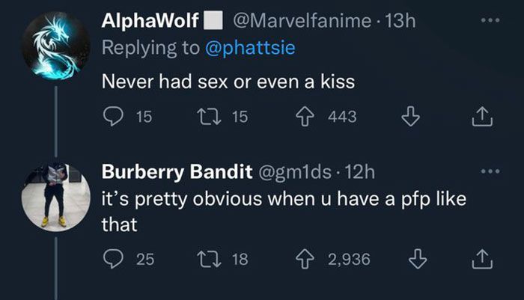Reply to AlphaWolf's tweet via comment icon
Viewport: 524px width, 300px height.
coord(113,117)
